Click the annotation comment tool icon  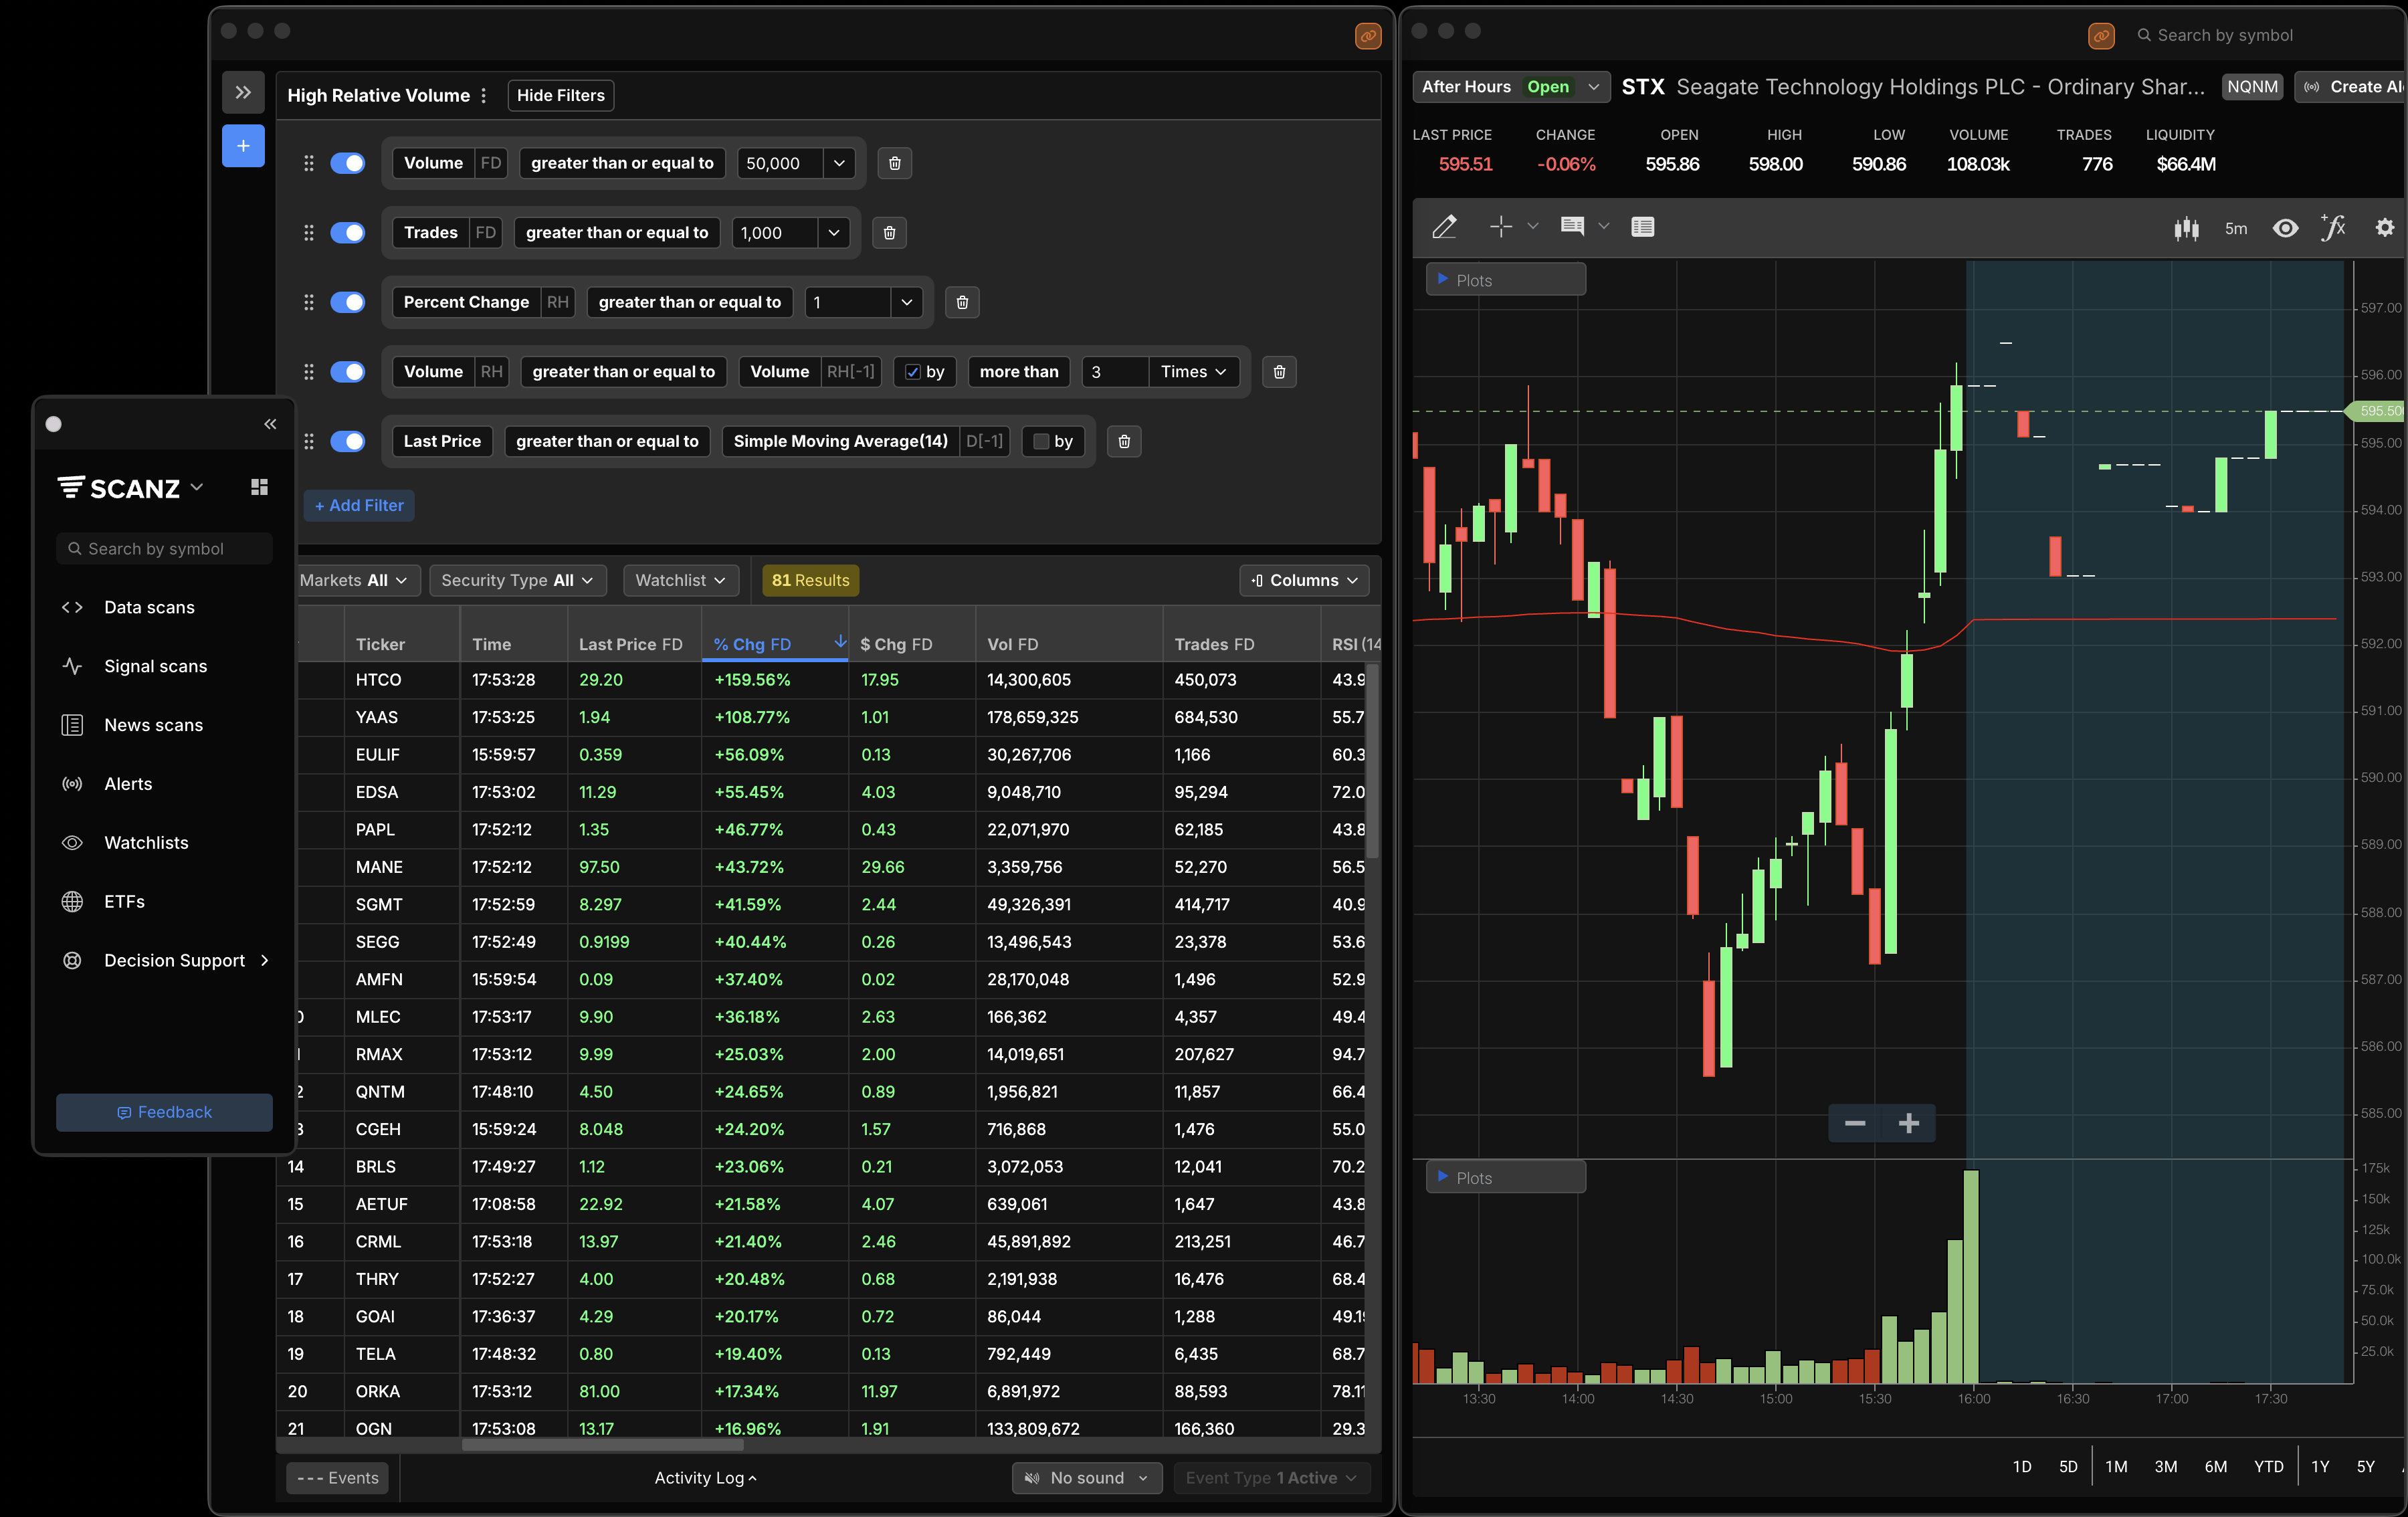(1572, 227)
